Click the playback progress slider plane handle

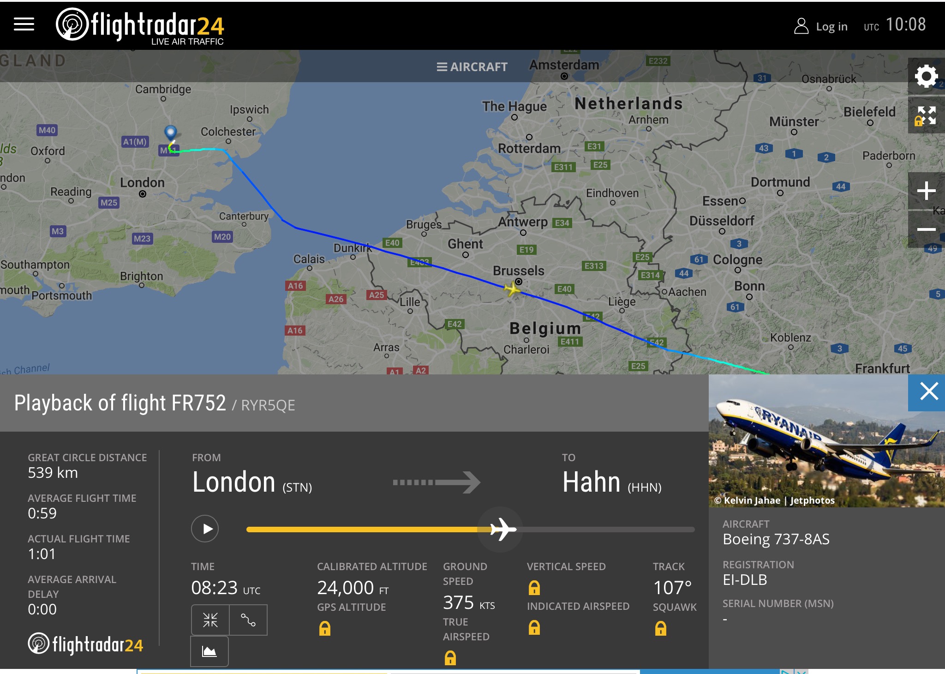[x=502, y=529]
